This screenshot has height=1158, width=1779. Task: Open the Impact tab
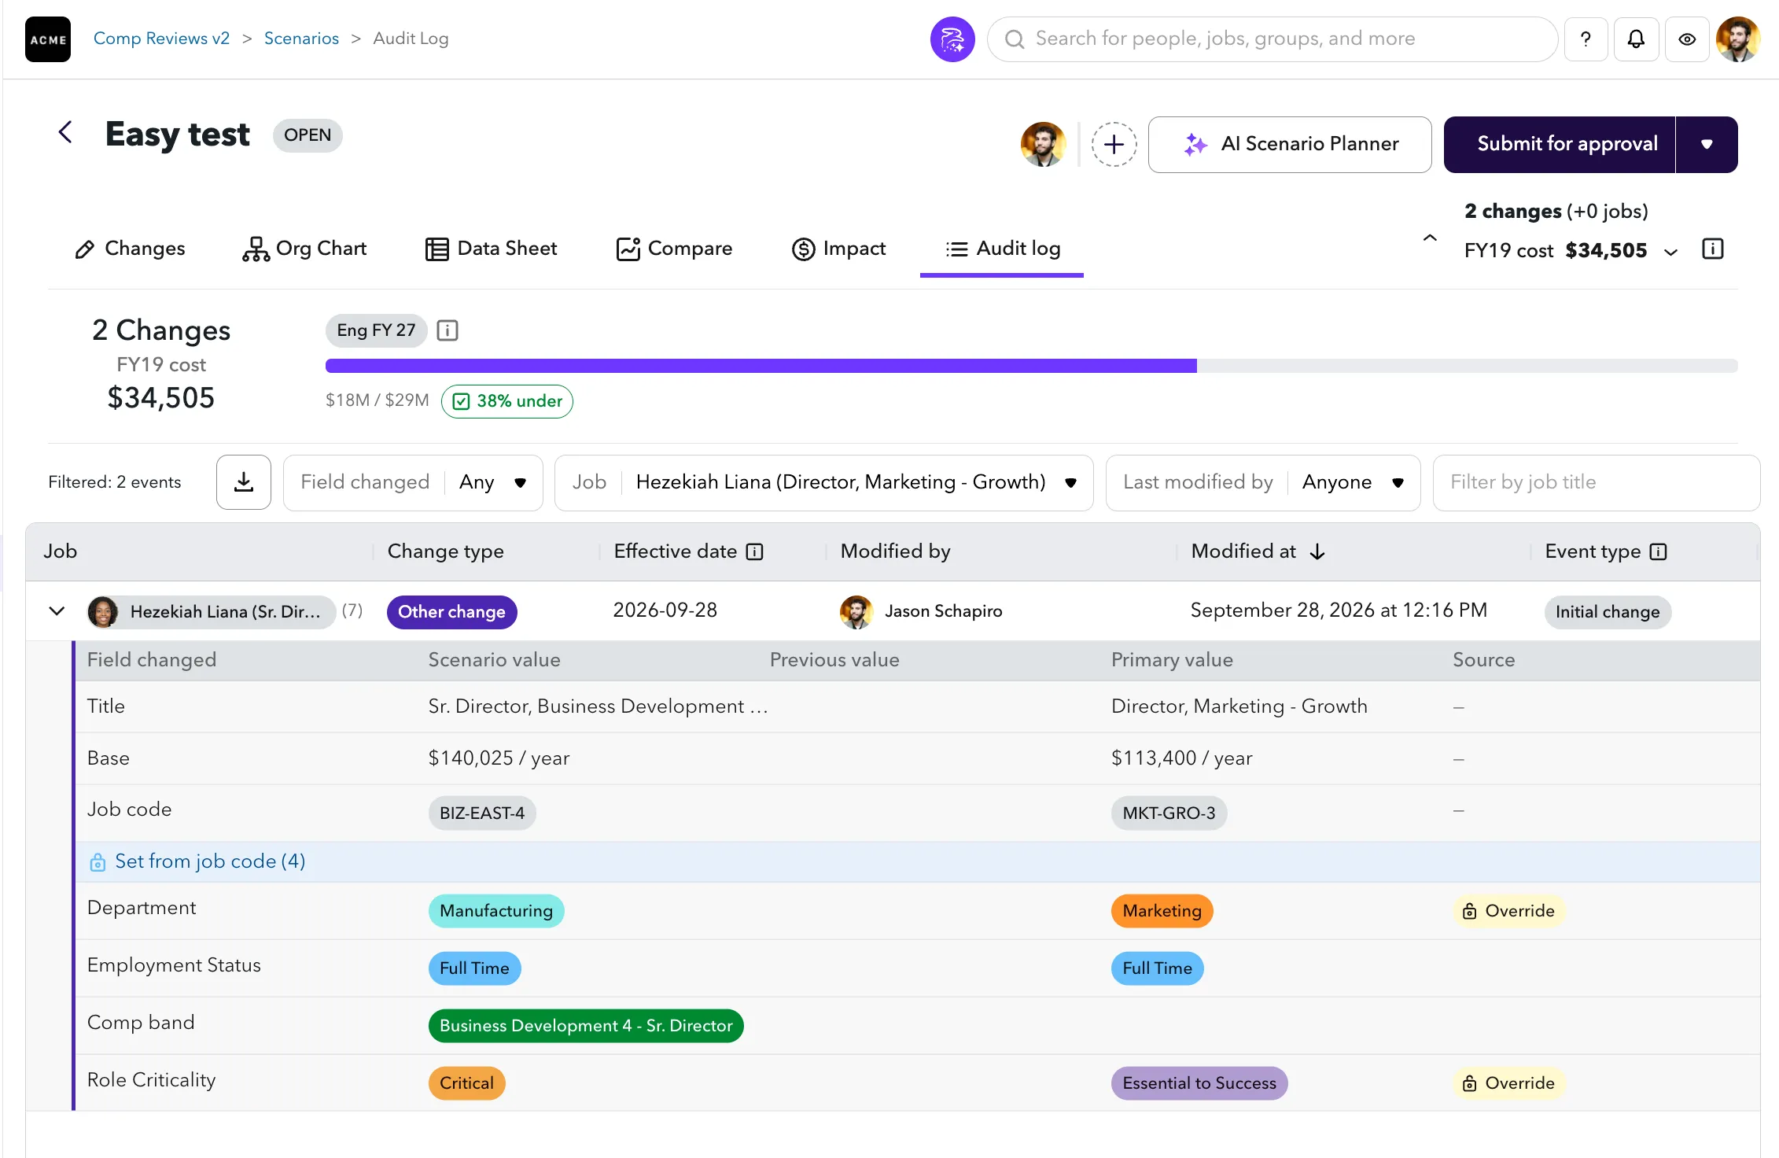click(838, 249)
